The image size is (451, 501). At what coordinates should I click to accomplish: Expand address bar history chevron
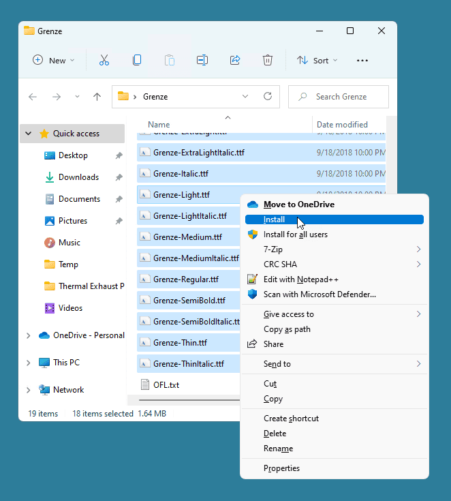(x=245, y=97)
